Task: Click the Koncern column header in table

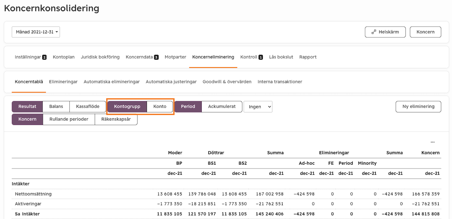Action: pyautogui.click(x=430, y=153)
